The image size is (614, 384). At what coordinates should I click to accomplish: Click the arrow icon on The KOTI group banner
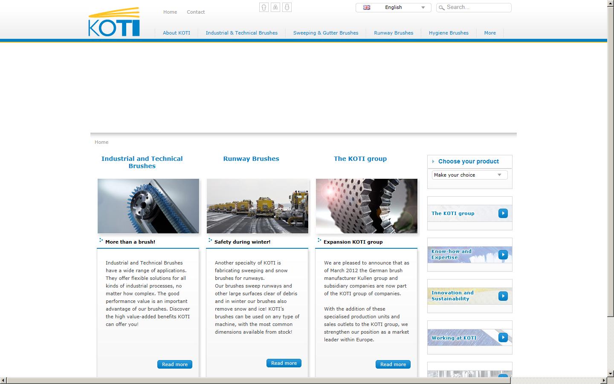coord(503,213)
